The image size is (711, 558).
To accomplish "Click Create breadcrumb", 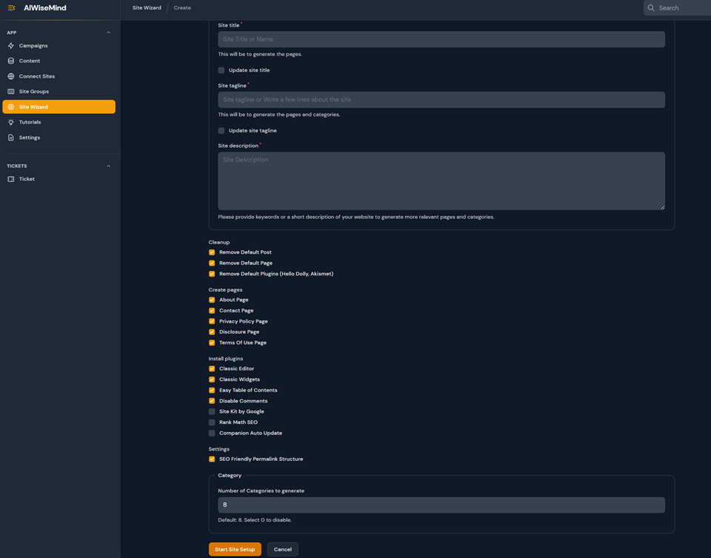I will pos(182,7).
